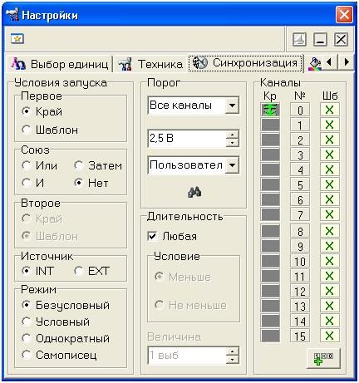Open the Все каналы dropdown

tap(232, 106)
